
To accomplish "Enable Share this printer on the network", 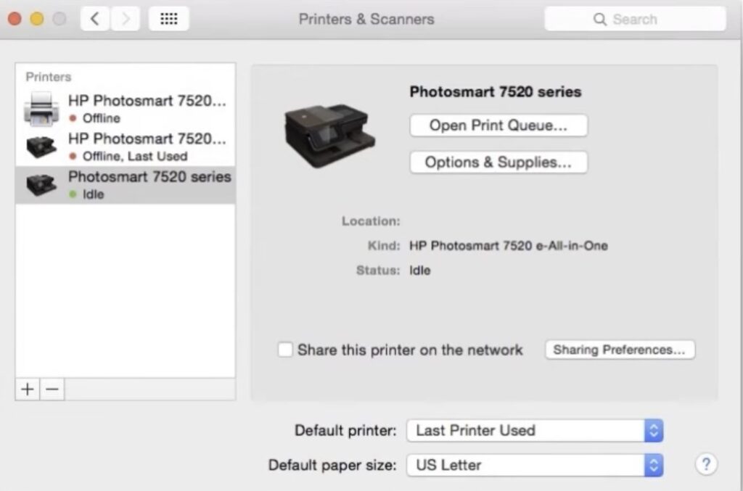I will [x=285, y=350].
